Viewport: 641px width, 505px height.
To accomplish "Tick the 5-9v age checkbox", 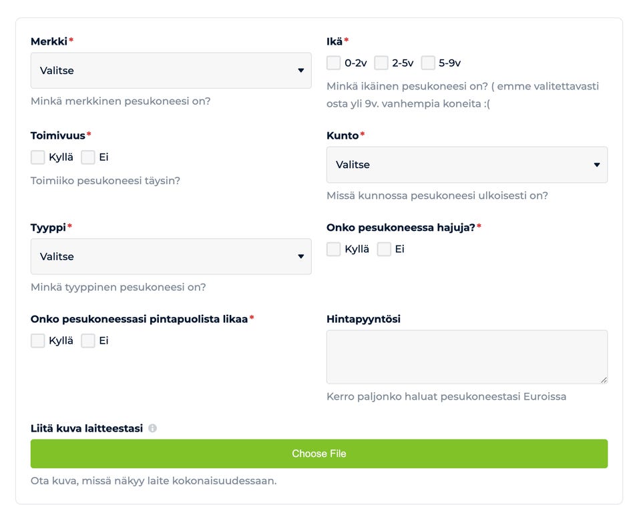I will pos(428,63).
